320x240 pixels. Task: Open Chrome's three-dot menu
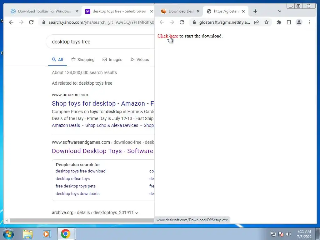(309, 22)
